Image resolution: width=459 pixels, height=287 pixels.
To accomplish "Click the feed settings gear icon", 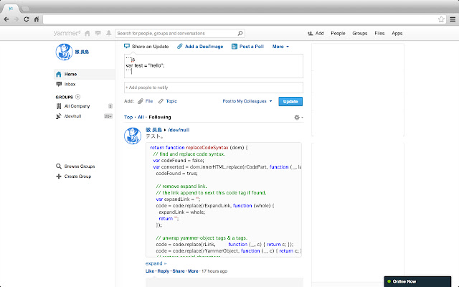I will (297, 117).
